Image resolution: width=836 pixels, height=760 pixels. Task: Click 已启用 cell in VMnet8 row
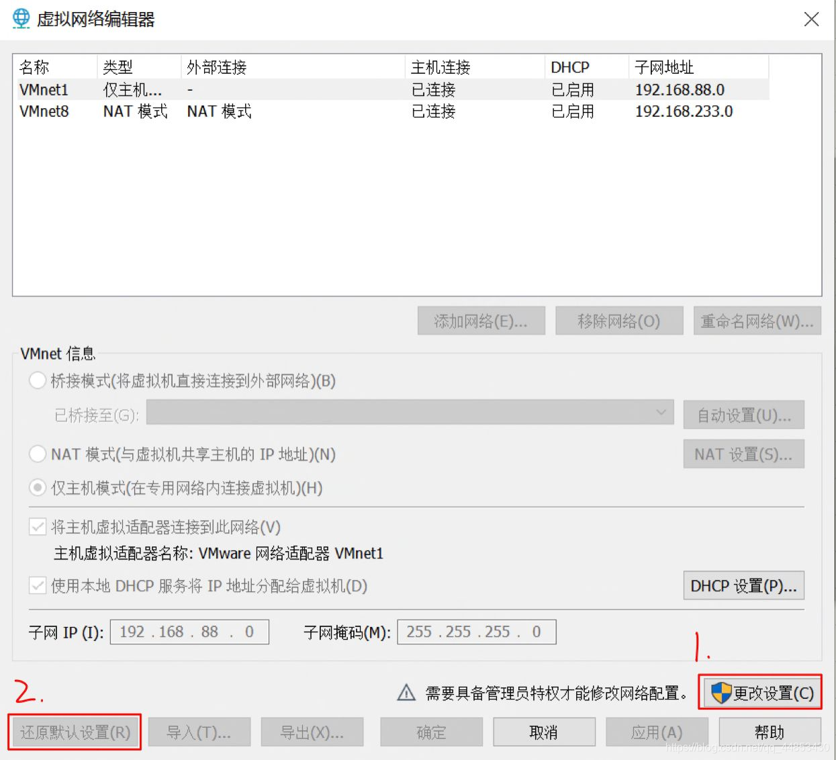(573, 111)
